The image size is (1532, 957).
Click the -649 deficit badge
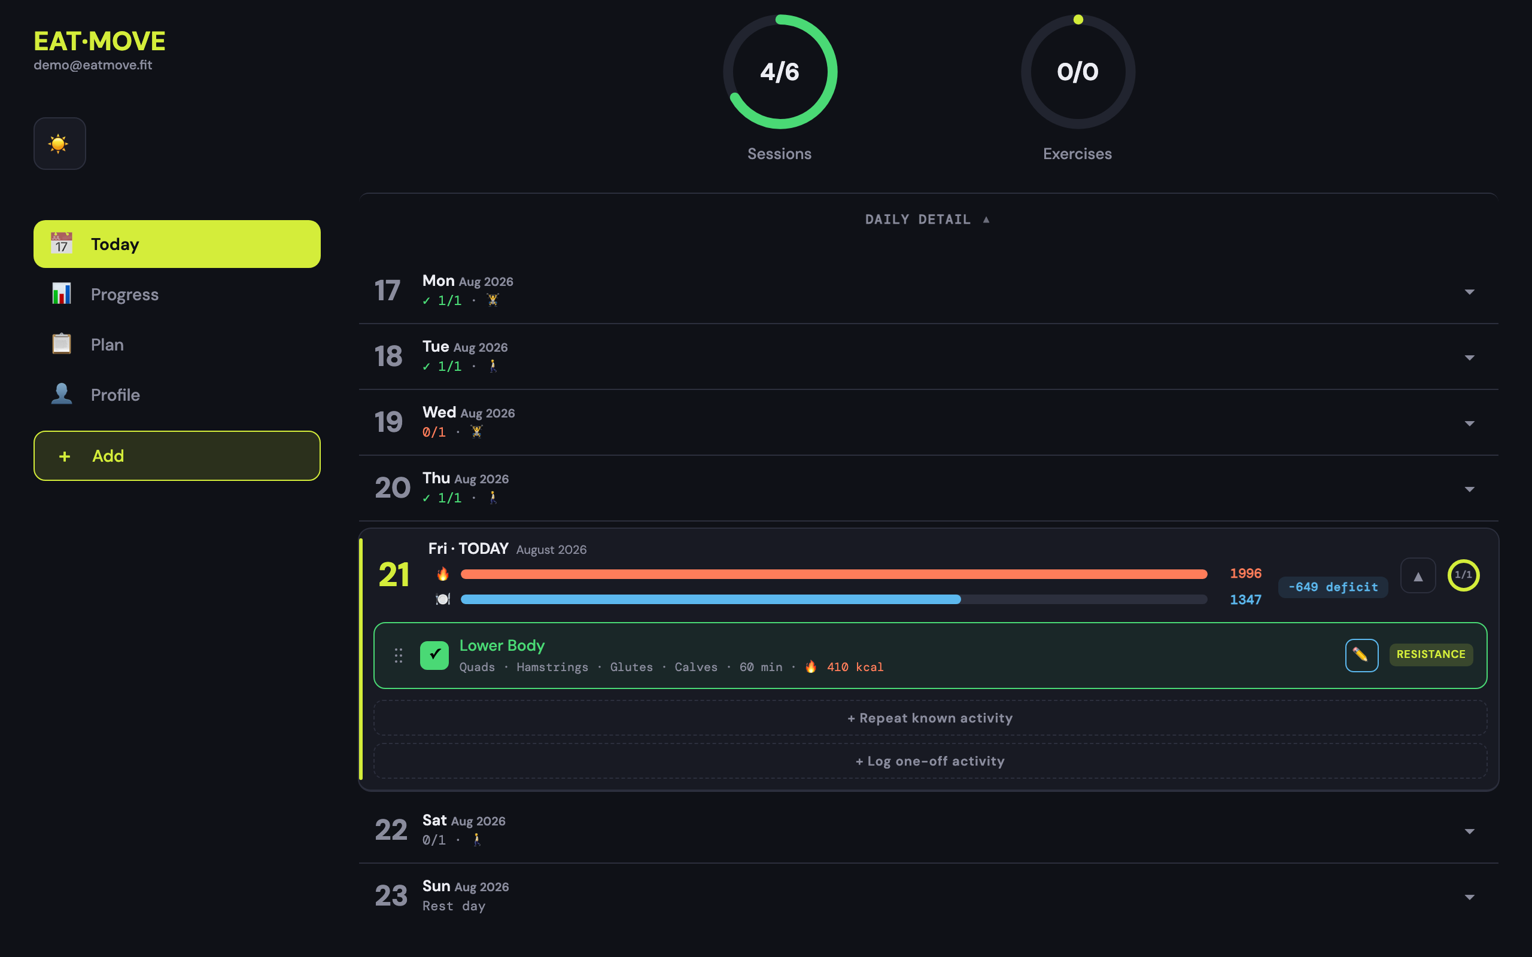point(1333,587)
